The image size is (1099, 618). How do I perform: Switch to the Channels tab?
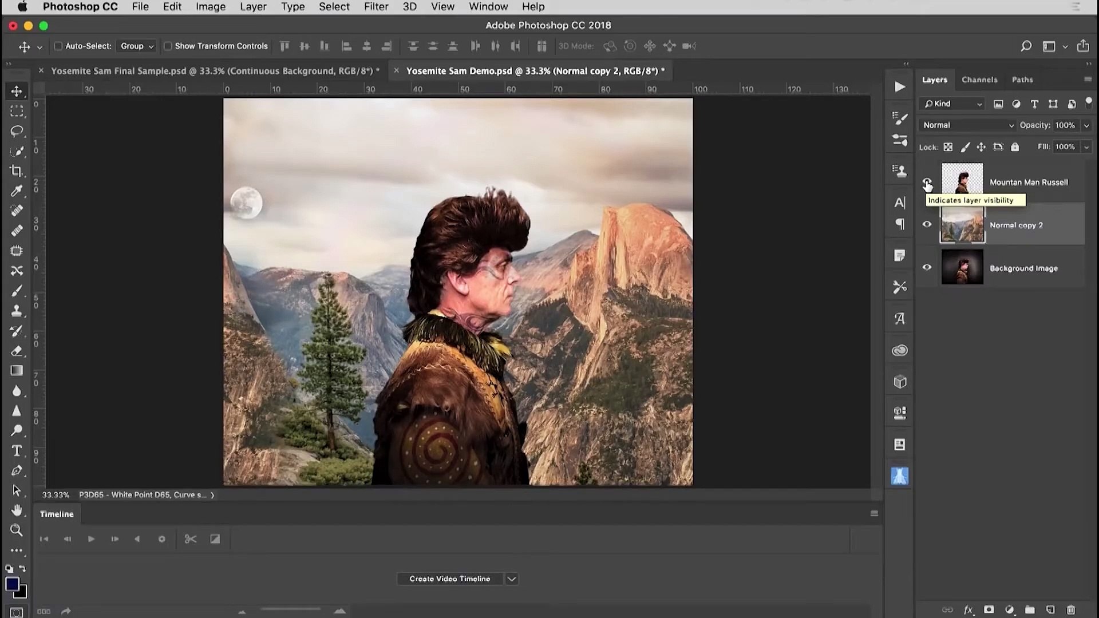click(x=979, y=80)
